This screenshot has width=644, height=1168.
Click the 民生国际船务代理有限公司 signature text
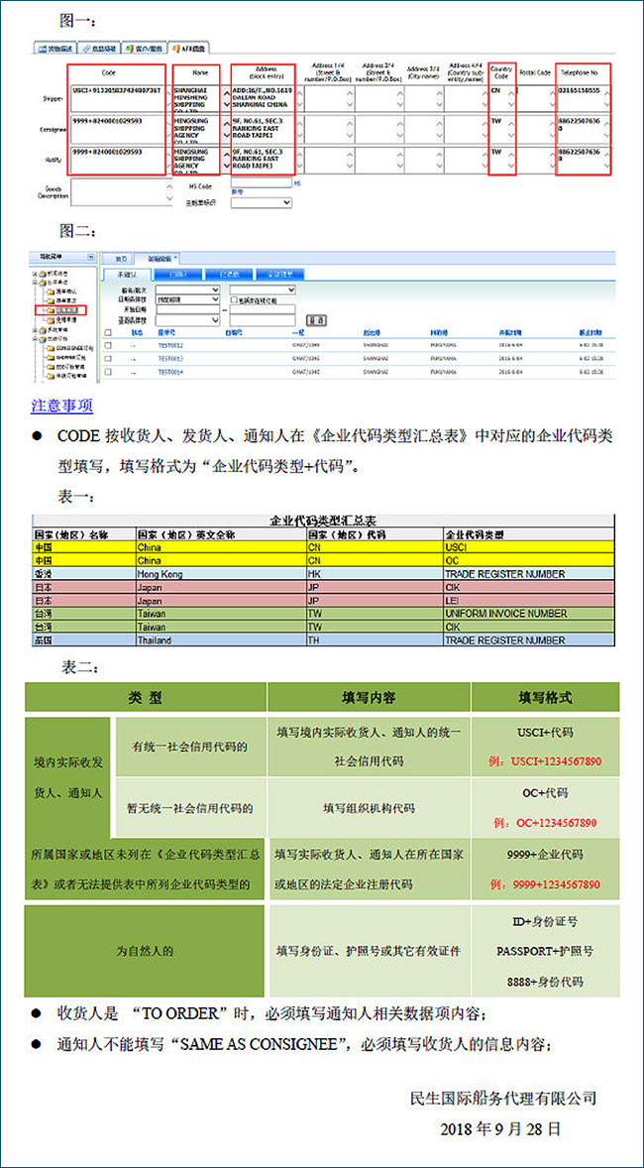[503, 1098]
